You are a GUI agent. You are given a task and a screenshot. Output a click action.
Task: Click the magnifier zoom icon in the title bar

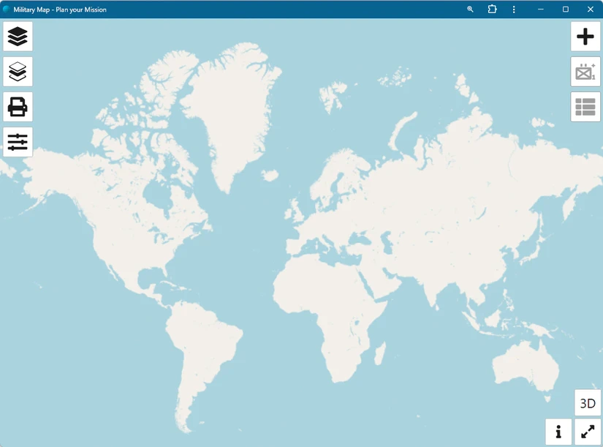(470, 10)
